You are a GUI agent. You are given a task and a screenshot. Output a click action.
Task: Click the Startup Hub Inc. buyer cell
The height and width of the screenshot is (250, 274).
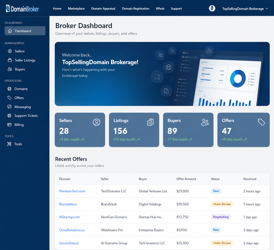point(150,217)
